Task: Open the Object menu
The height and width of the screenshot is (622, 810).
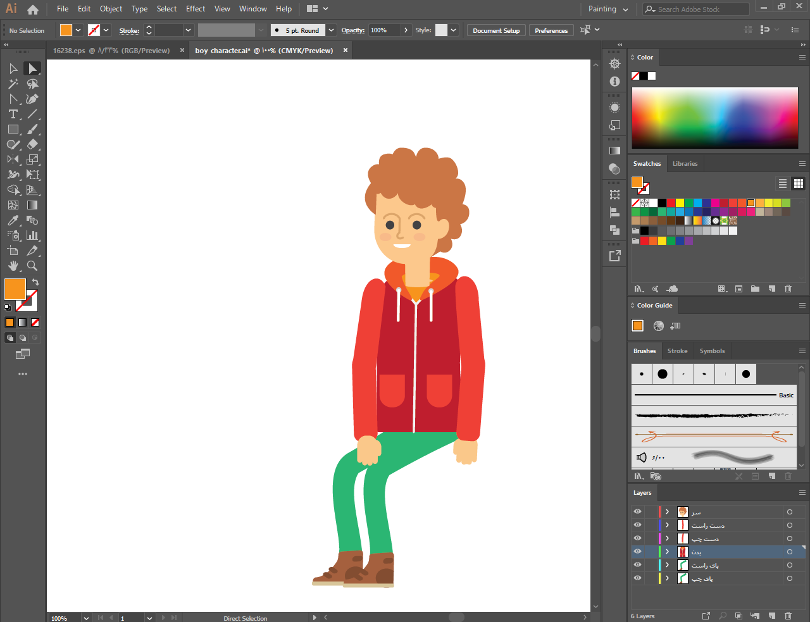Action: (111, 9)
